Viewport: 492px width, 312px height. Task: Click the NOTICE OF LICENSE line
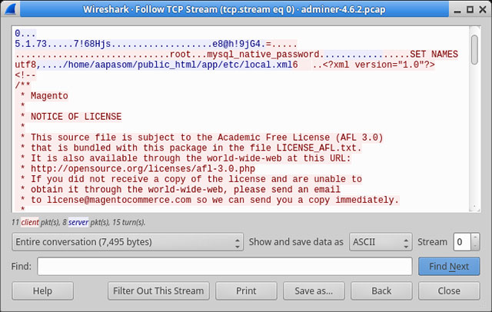76,117
